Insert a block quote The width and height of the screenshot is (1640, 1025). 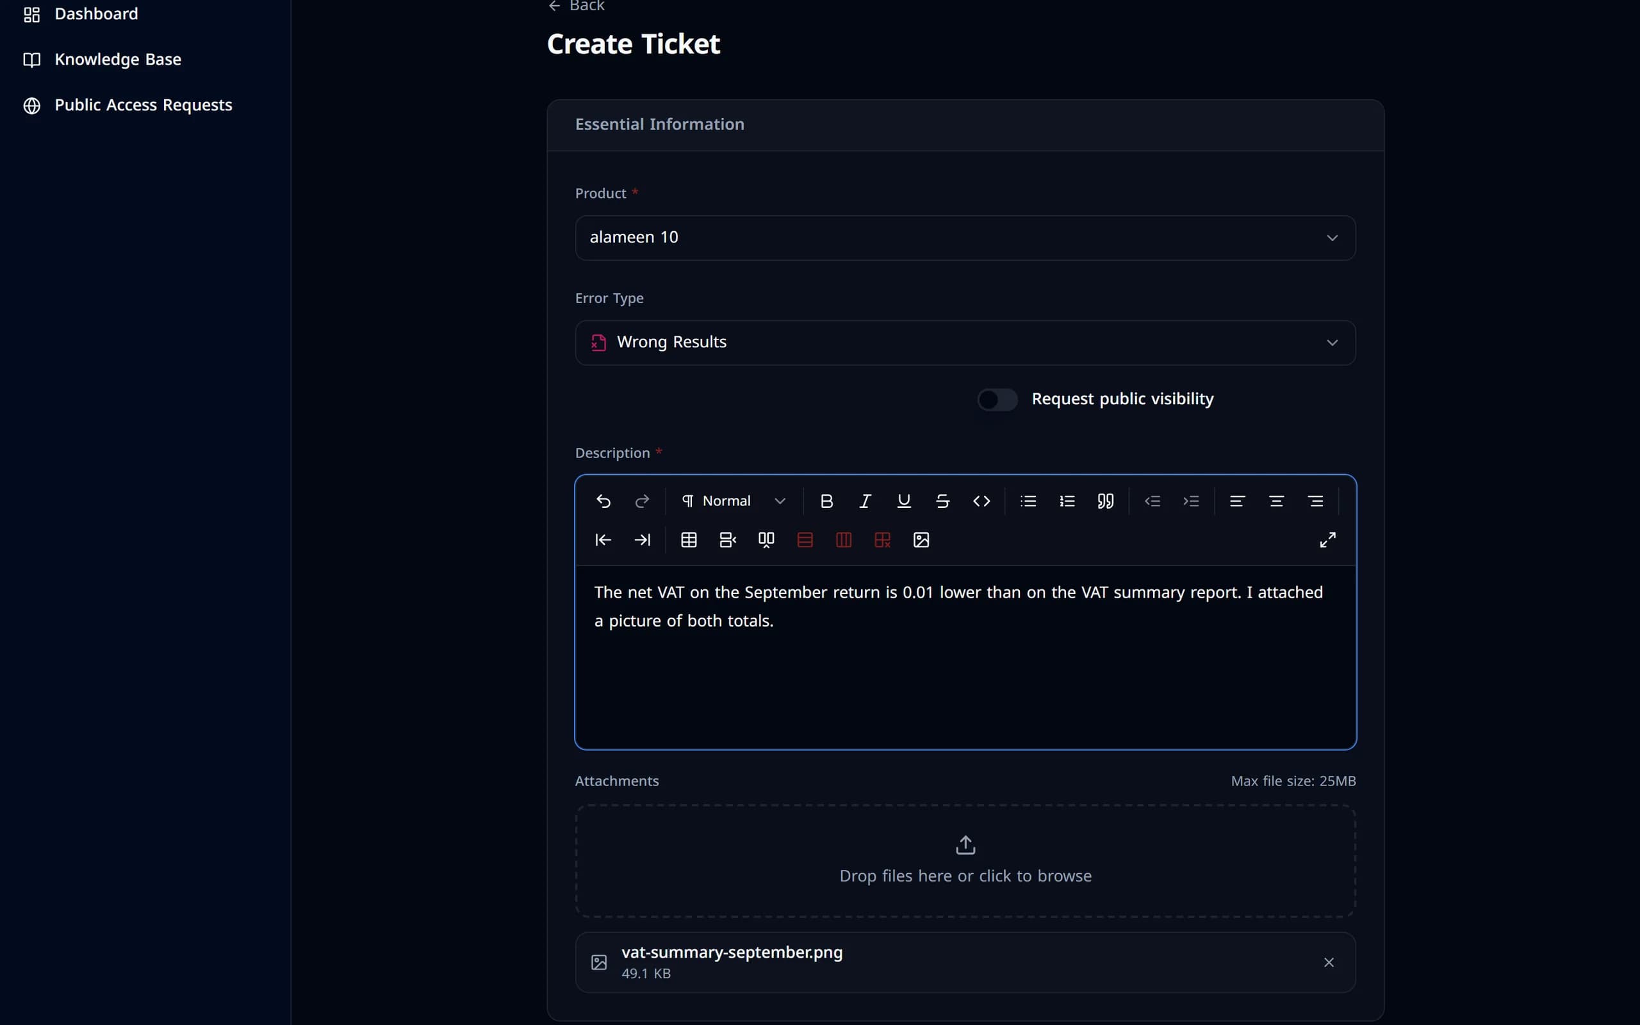(1105, 501)
